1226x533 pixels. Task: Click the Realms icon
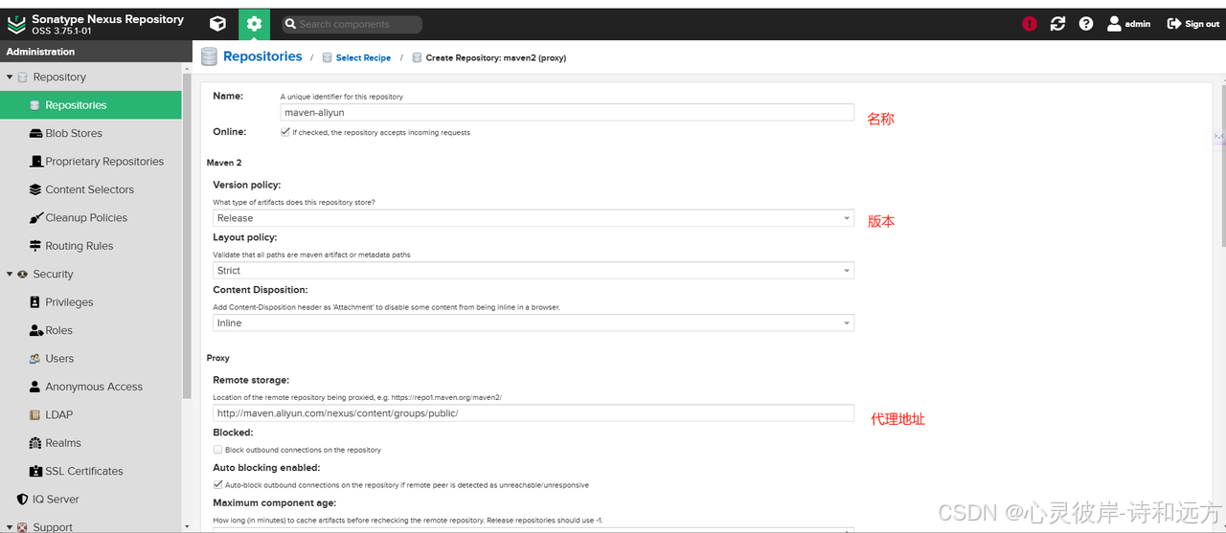tap(35, 443)
